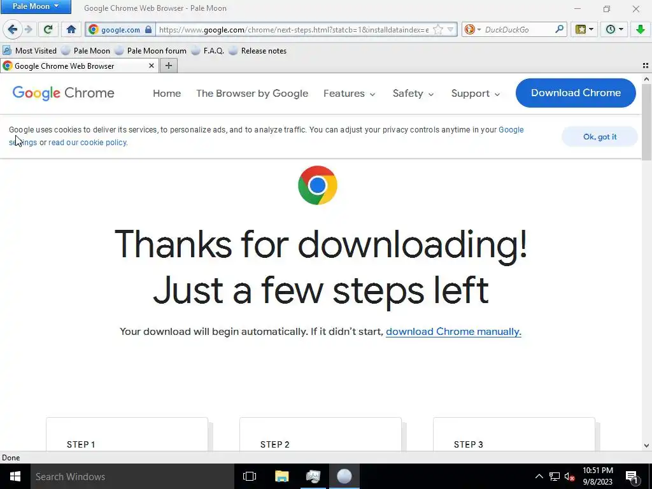652x489 pixels.
Task: Open the Release notes bookmark
Action: pyautogui.click(x=257, y=51)
